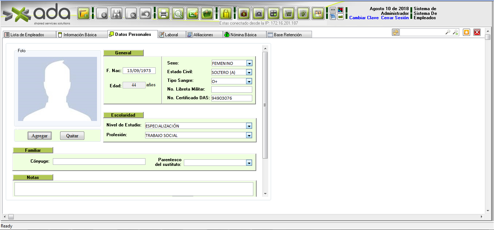Expand the Nivel de Estudio dropdown
494x230 pixels.
click(249, 126)
